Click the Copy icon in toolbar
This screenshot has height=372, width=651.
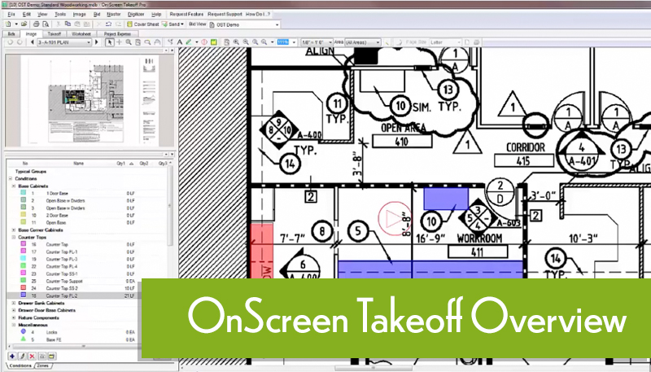tap(68, 24)
